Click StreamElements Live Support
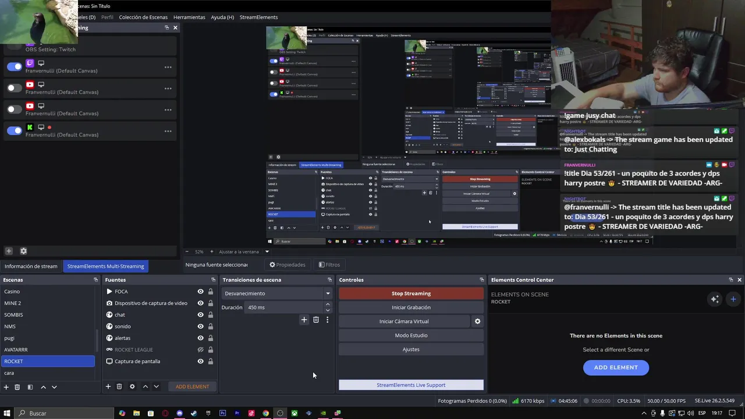Viewport: 745px width, 419px height. (x=411, y=385)
